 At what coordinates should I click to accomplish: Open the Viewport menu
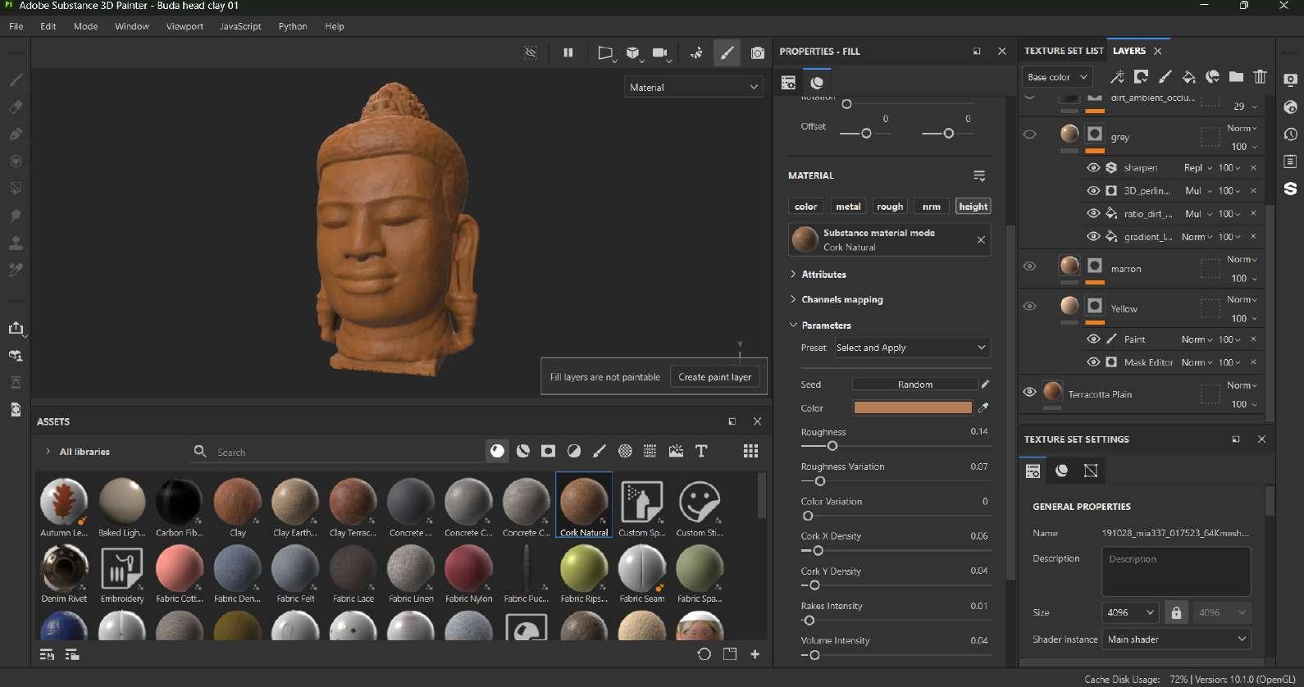tap(185, 26)
